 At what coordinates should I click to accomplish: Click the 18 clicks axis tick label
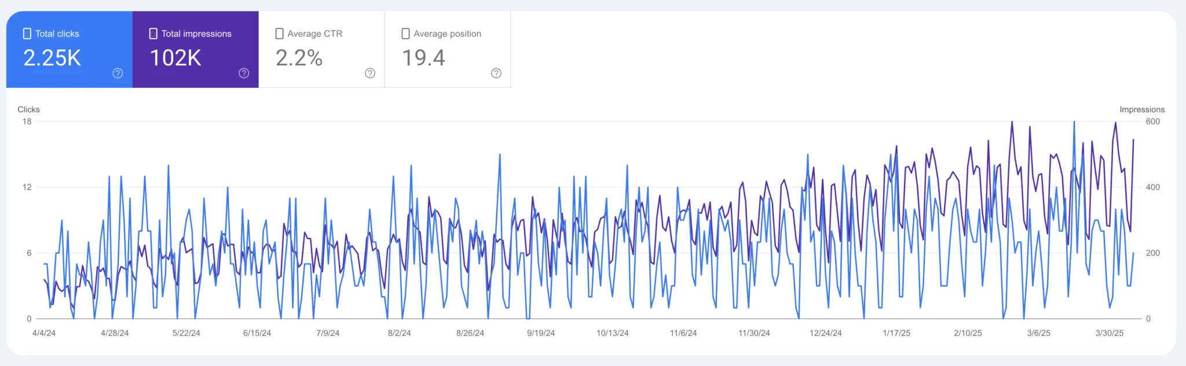(x=27, y=121)
